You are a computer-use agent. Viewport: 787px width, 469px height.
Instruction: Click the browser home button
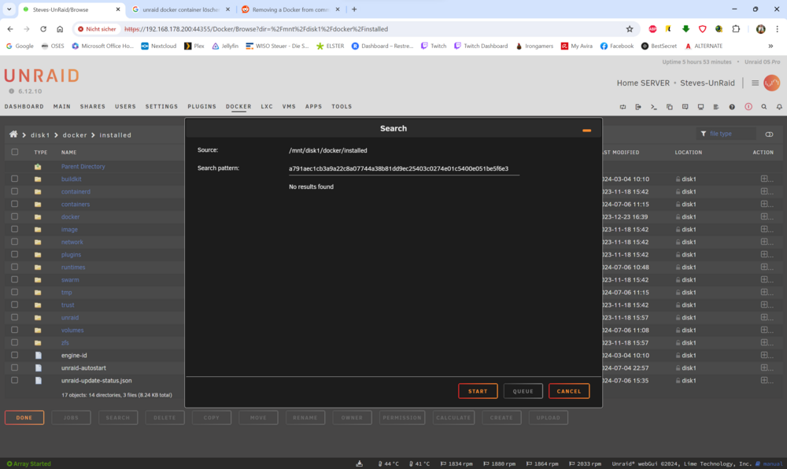(x=60, y=29)
